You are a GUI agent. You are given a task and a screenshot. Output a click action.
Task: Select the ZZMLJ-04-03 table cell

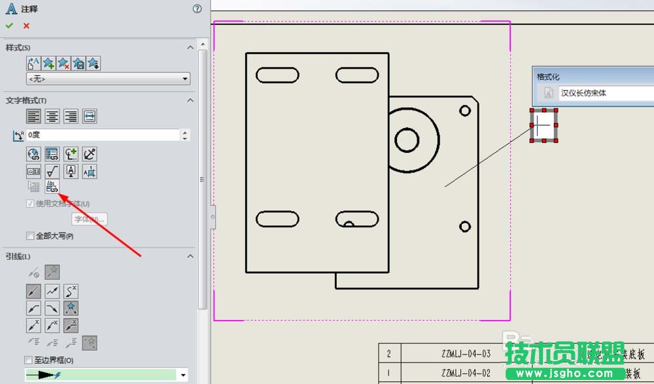466,353
